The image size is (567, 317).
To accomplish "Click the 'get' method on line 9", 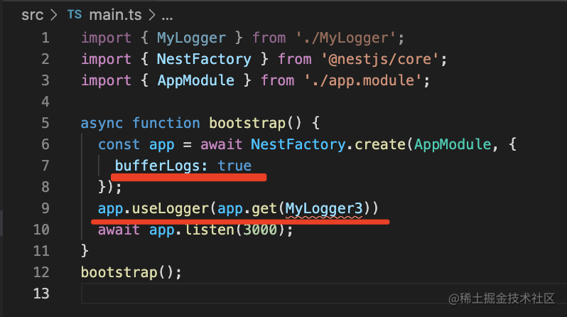I will (x=264, y=208).
